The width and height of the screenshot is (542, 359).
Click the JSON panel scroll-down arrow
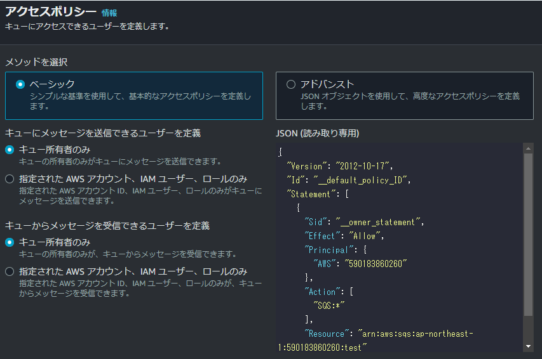click(x=528, y=346)
